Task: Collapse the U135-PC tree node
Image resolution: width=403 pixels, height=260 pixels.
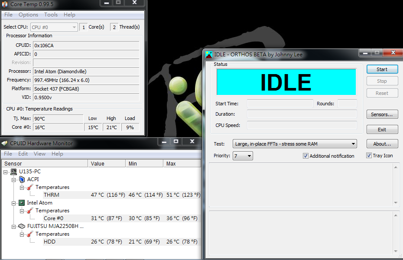Action: point(6,172)
